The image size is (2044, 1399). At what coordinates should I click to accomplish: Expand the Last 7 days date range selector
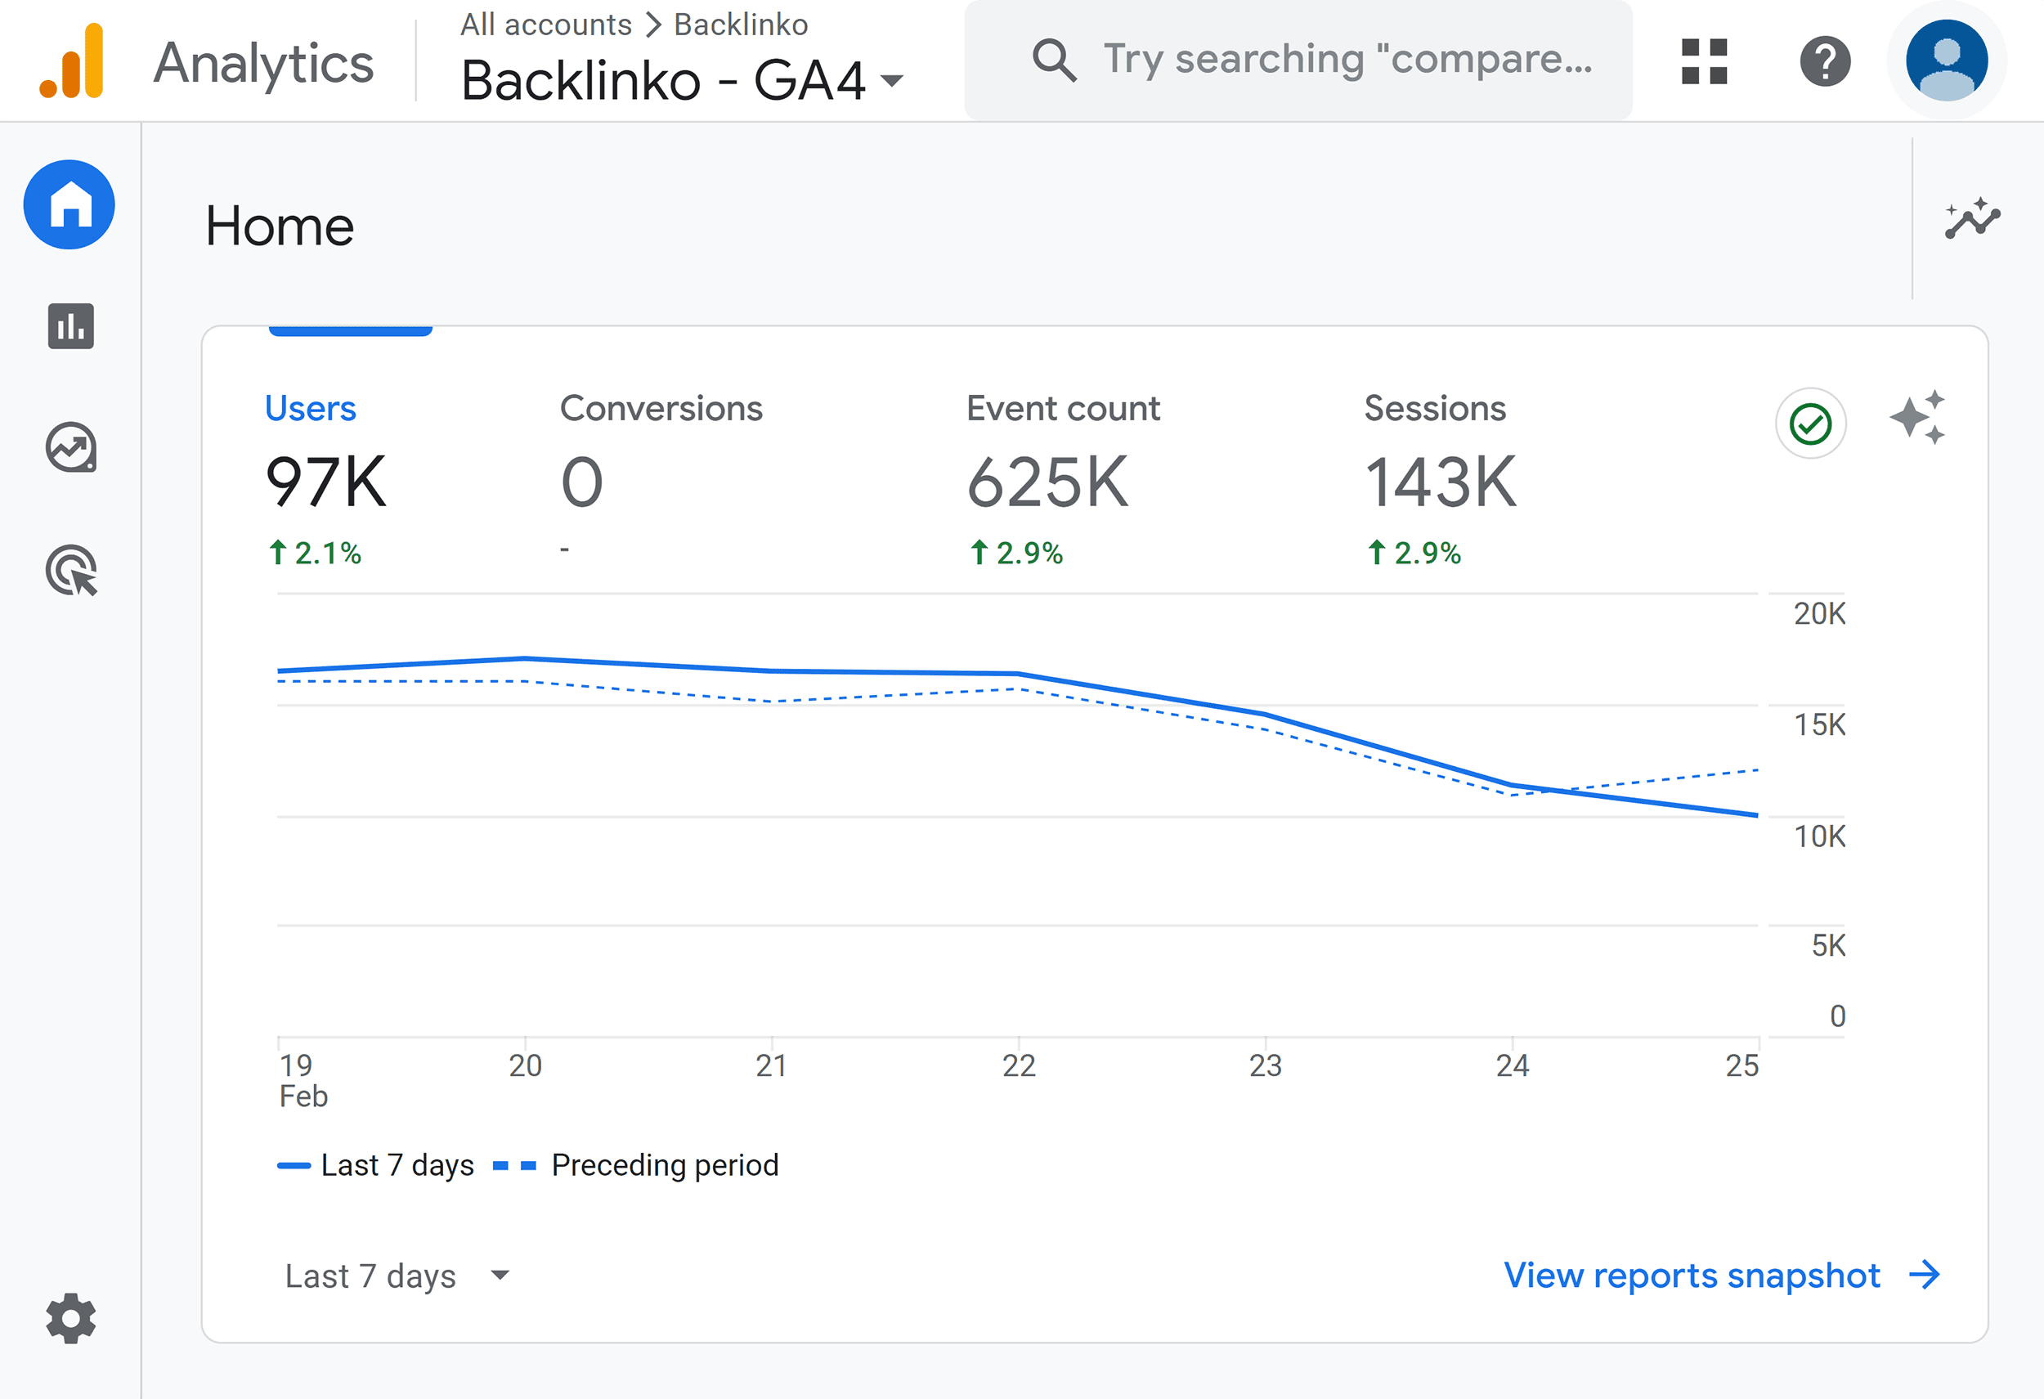click(396, 1275)
